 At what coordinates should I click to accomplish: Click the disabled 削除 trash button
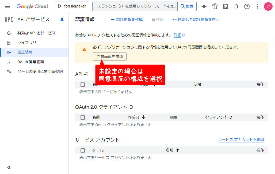158,20
